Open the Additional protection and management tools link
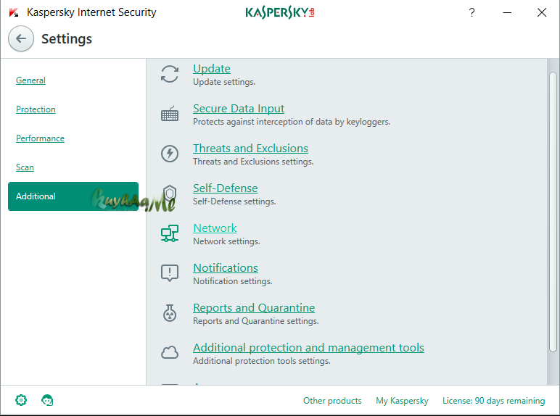Viewport: 560px width, 416px height. (x=308, y=347)
